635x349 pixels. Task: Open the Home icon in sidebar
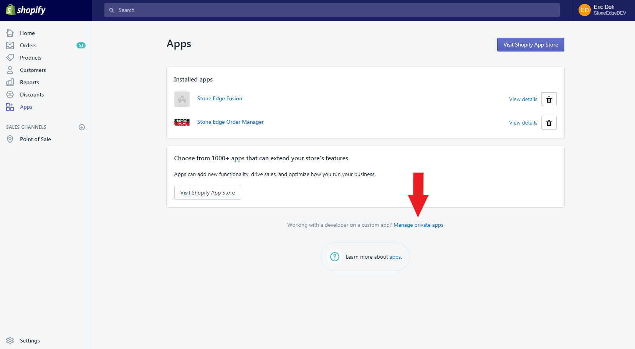point(10,33)
